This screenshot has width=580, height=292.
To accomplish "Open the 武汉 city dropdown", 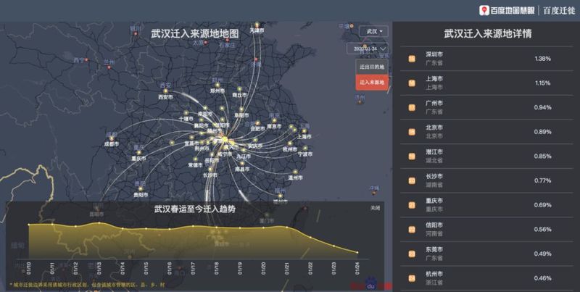I will tap(373, 31).
